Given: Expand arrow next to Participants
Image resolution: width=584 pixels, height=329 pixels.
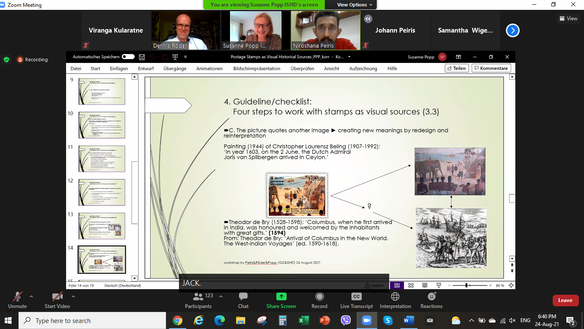Looking at the screenshot, I should click(x=221, y=296).
